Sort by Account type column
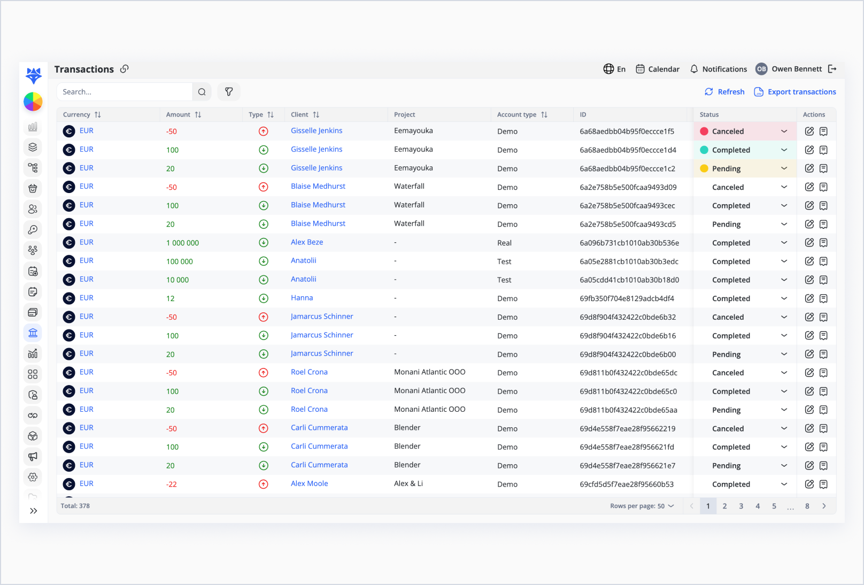Screen dimensions: 864x585 (x=544, y=114)
